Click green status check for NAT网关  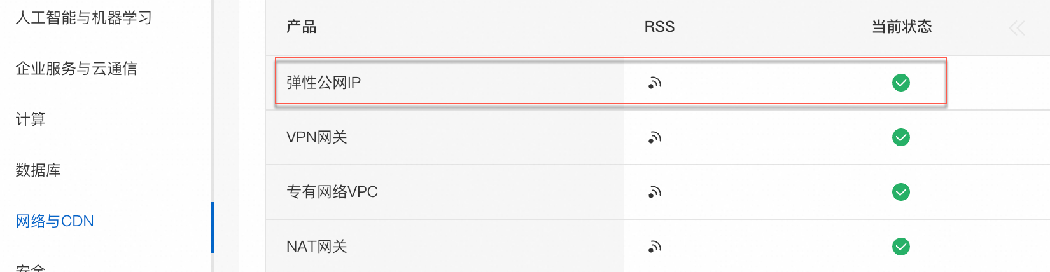pyautogui.click(x=900, y=247)
